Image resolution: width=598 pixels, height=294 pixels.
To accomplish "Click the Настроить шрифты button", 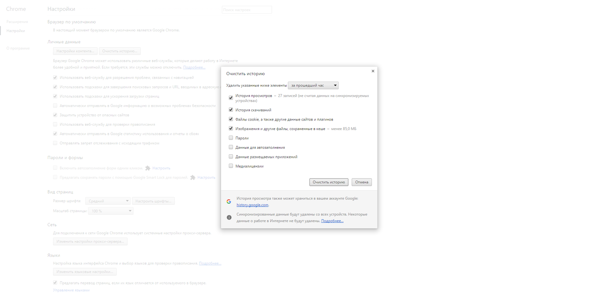I will 153,201.
